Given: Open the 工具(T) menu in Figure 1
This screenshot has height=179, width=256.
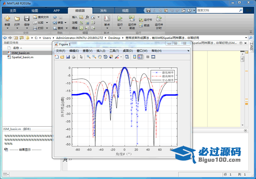Looking at the screenshot, I should click(114, 51).
